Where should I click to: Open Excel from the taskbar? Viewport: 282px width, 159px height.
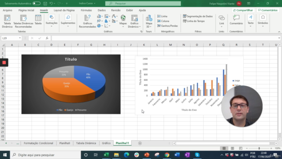click(x=106, y=155)
